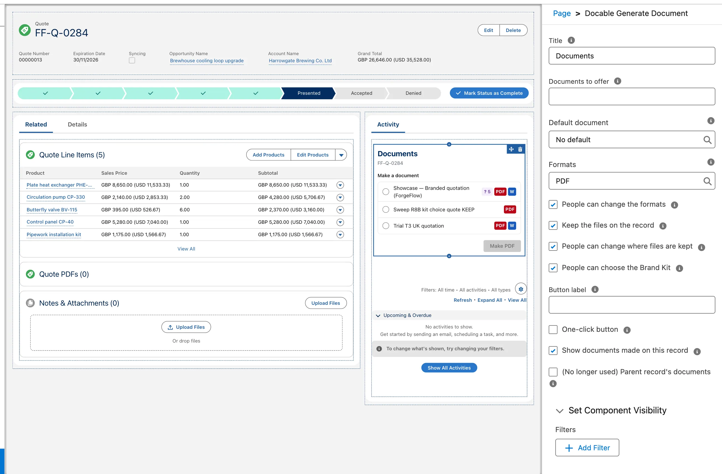Image resolution: width=722 pixels, height=474 pixels.
Task: Delete the Documents component with trash icon
Action: (x=520, y=149)
